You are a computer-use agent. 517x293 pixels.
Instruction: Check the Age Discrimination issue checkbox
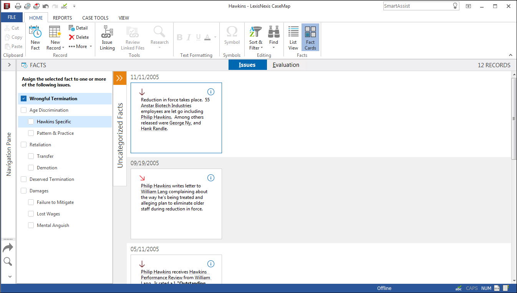tap(24, 110)
